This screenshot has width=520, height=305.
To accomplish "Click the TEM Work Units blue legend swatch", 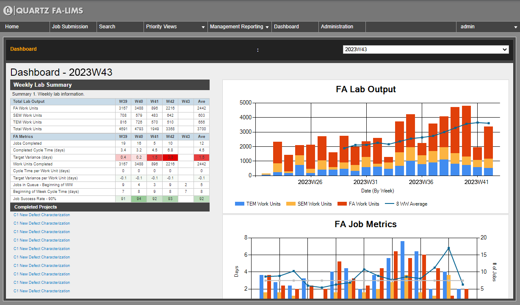I will coord(240,204).
